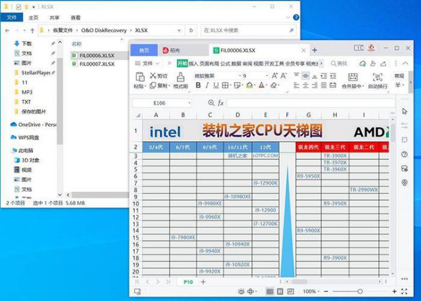
Task: Toggle top vertical alignment
Action: [x=297, y=76]
